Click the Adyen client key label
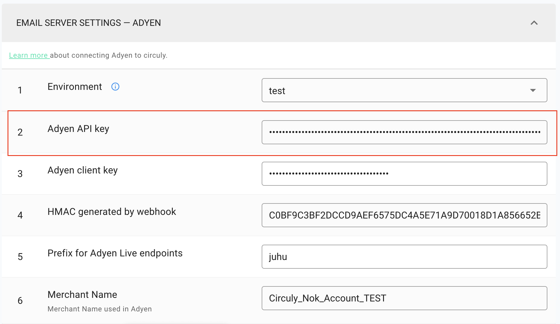 click(x=83, y=170)
